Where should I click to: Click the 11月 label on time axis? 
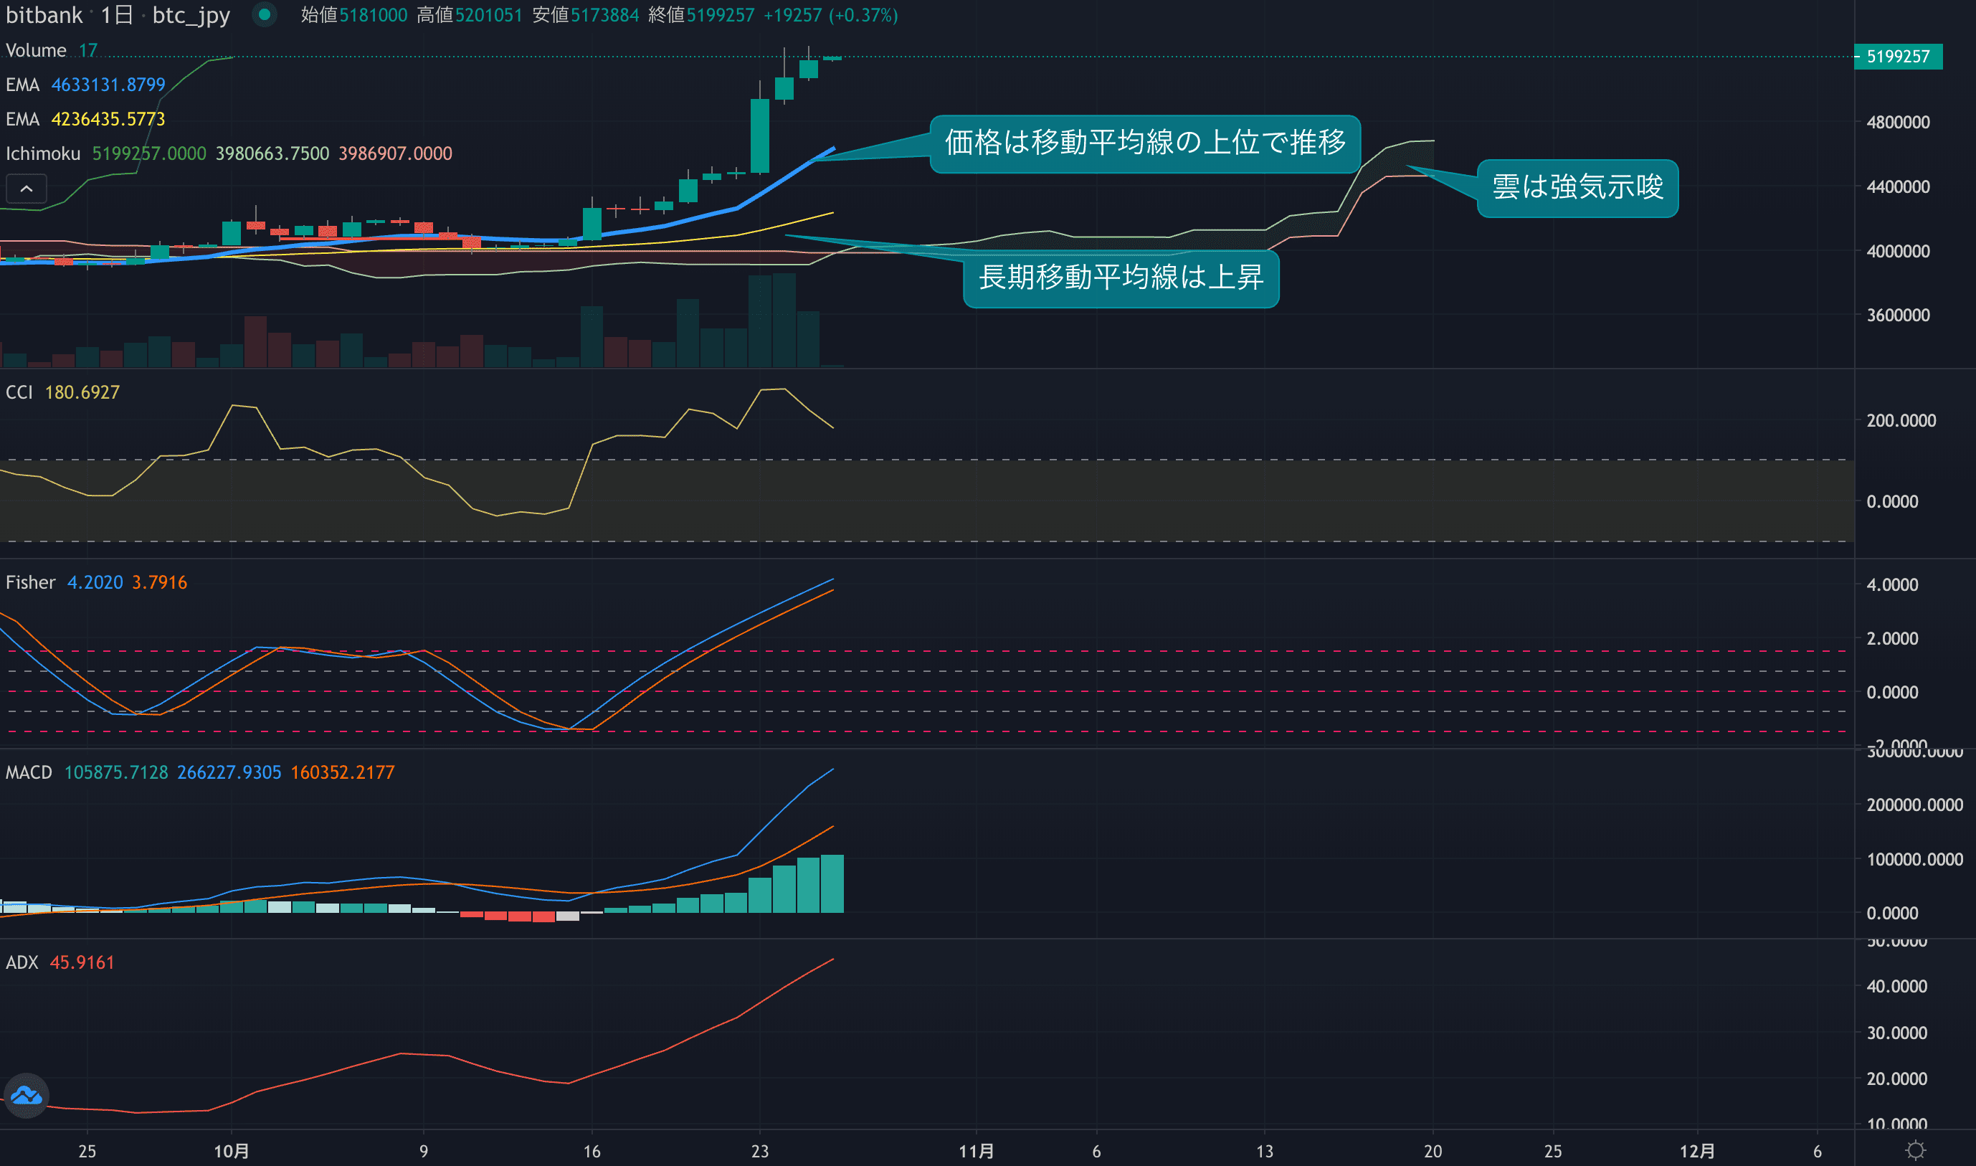[x=977, y=1151]
